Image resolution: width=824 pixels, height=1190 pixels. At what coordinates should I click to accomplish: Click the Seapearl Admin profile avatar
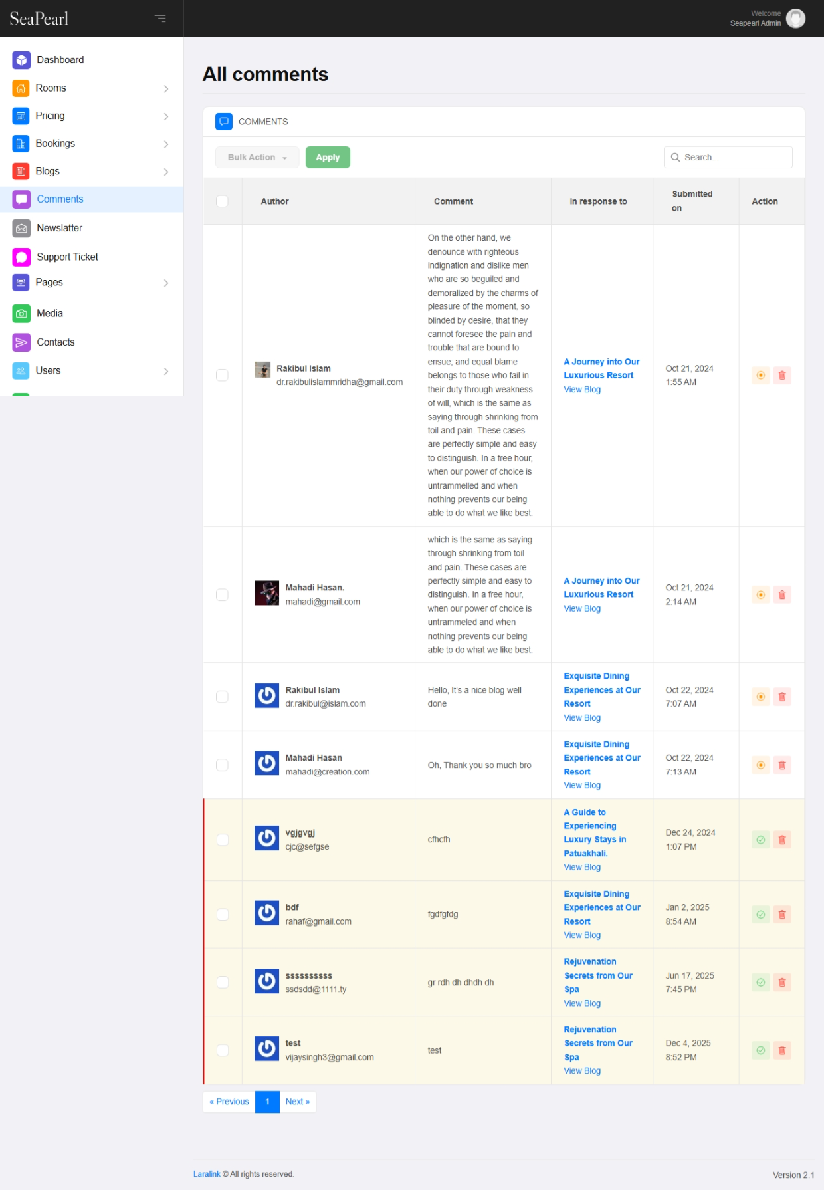795,18
